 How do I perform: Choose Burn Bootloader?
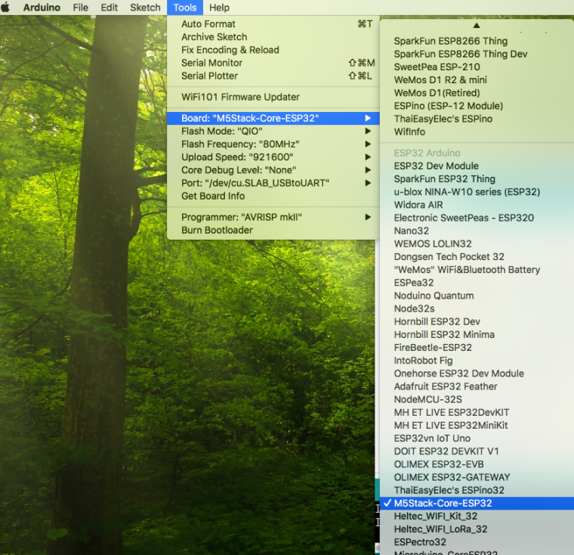(273, 230)
